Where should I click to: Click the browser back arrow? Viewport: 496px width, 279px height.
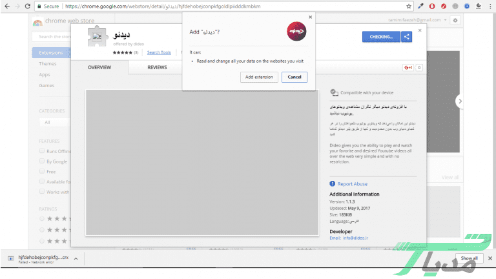6,6
